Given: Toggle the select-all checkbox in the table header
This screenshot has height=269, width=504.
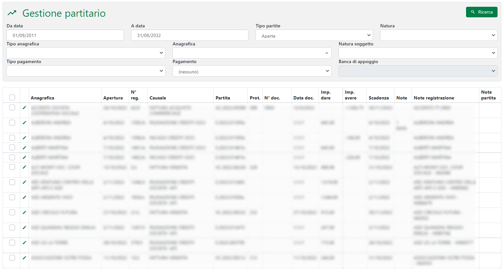Looking at the screenshot, I should [x=12, y=97].
